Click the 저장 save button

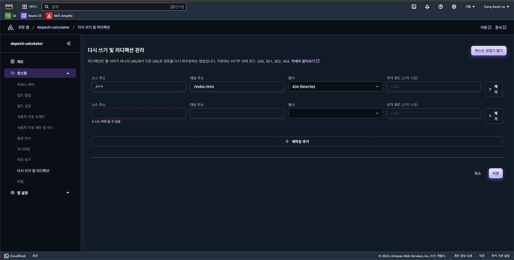pos(496,173)
